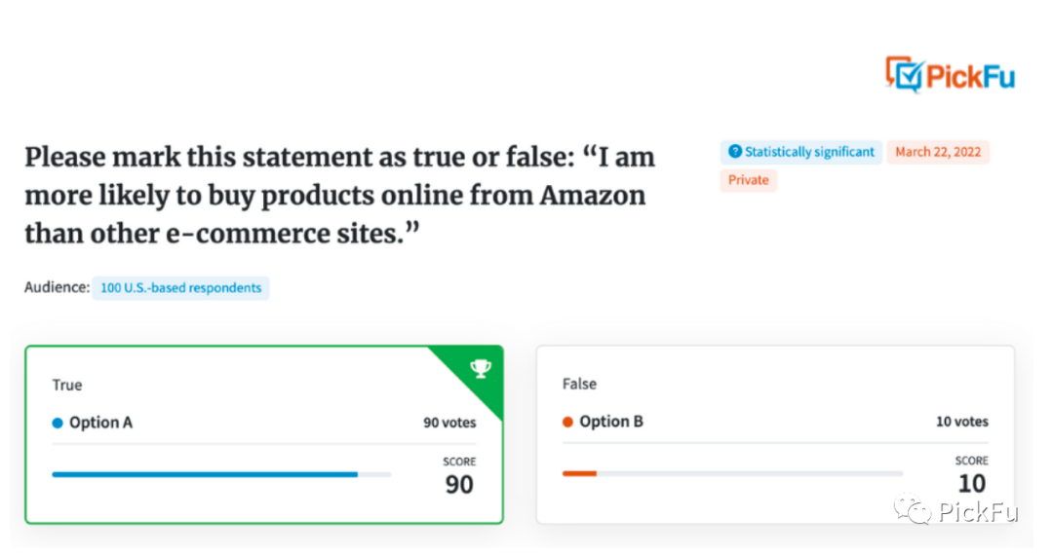Select the False Option B result card
Image resolution: width=1053 pixels, height=555 pixels.
pyautogui.click(x=775, y=434)
